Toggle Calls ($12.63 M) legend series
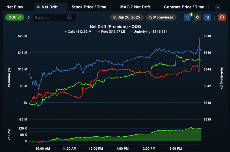This screenshot has width=230, height=152. coord(78,32)
